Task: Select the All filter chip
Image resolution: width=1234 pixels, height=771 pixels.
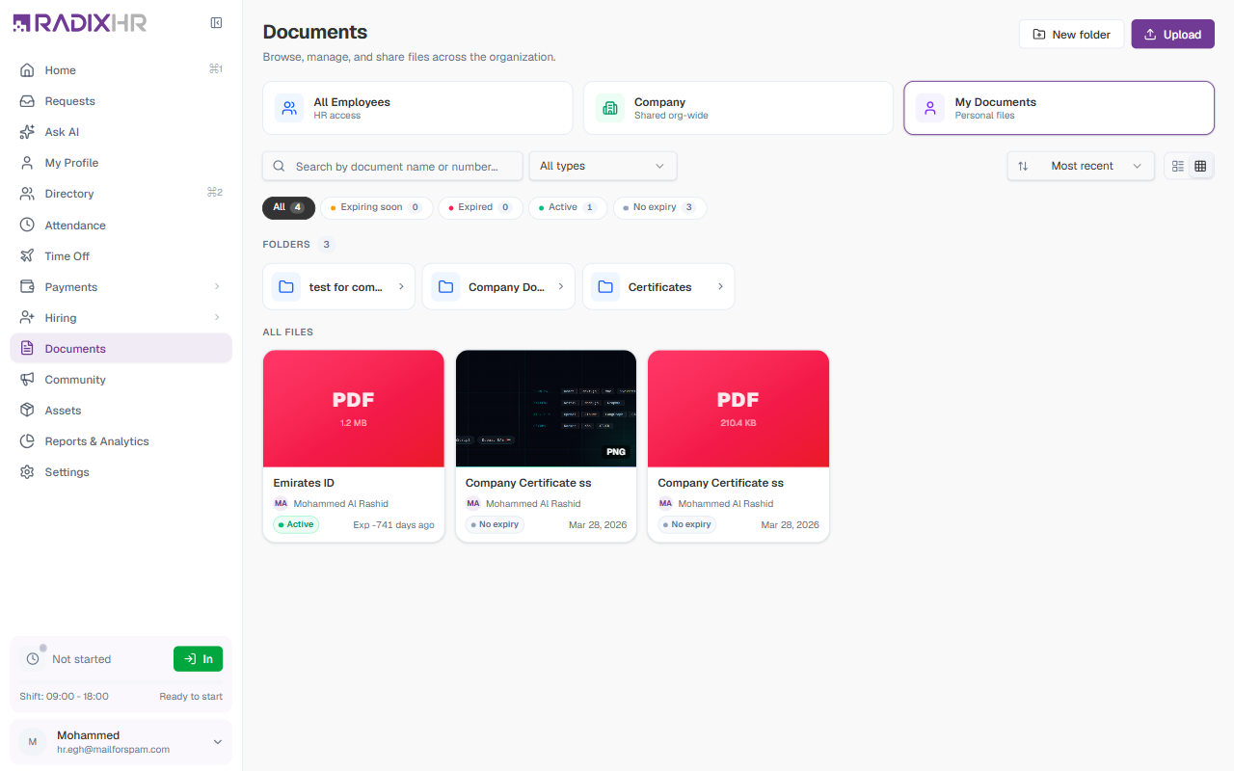Action: point(288,207)
